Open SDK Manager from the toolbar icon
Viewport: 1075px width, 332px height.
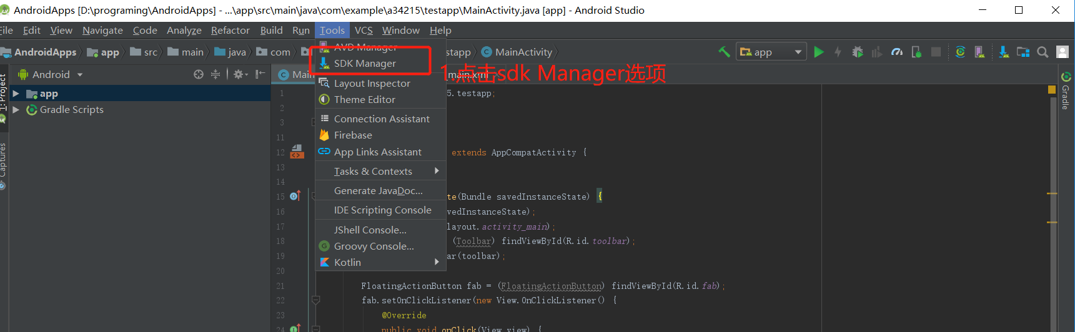[1004, 52]
